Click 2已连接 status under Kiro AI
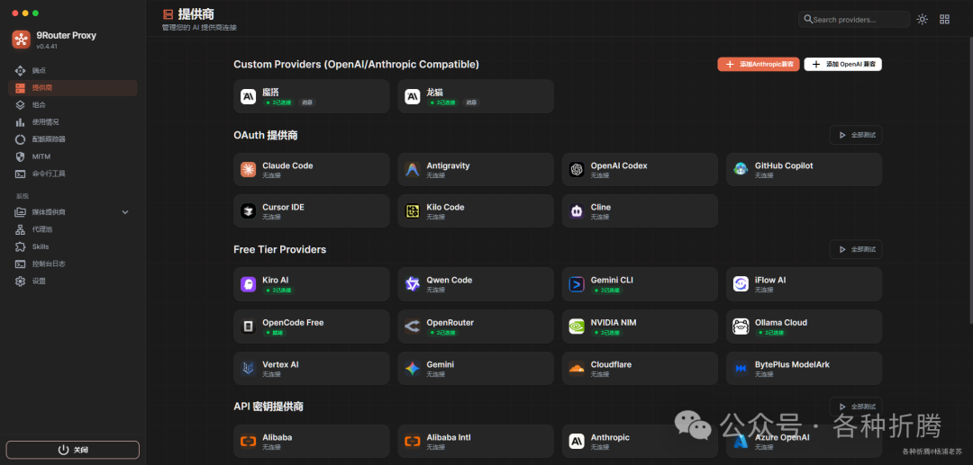This screenshot has height=465, width=973. (x=278, y=290)
